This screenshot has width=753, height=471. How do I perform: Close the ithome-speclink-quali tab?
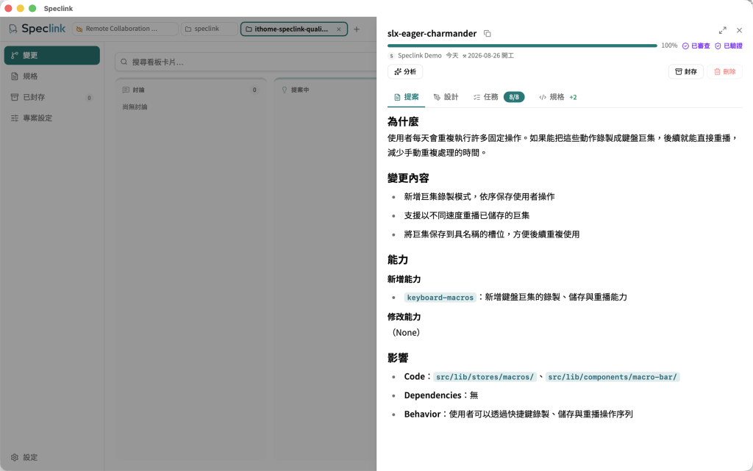click(338, 29)
